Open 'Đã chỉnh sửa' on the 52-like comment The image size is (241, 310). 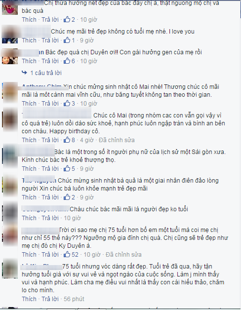point(123,254)
